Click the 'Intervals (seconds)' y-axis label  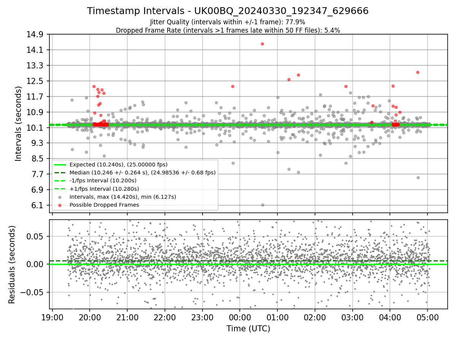(19, 123)
